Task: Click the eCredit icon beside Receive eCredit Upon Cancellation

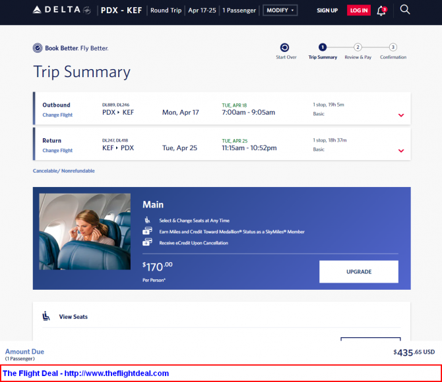Action: 147,242
